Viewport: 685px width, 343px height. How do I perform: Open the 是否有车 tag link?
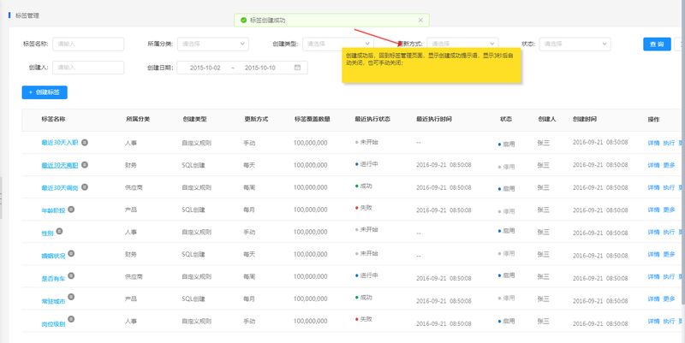pos(53,278)
